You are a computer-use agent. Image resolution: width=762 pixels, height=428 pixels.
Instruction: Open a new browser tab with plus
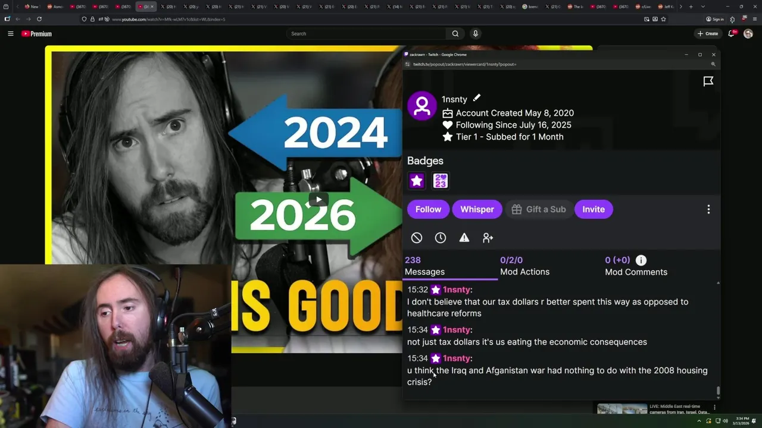691,7
